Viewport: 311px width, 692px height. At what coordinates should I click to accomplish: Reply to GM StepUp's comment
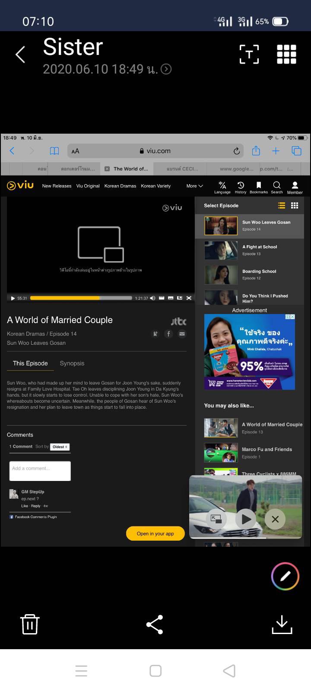36,506
